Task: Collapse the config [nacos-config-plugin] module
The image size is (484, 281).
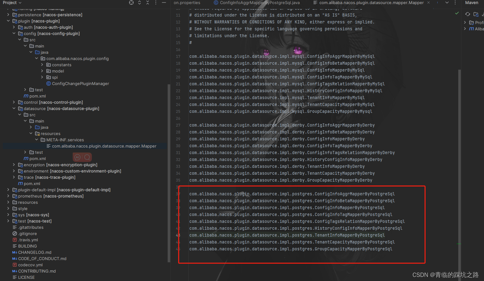Action: (14, 33)
